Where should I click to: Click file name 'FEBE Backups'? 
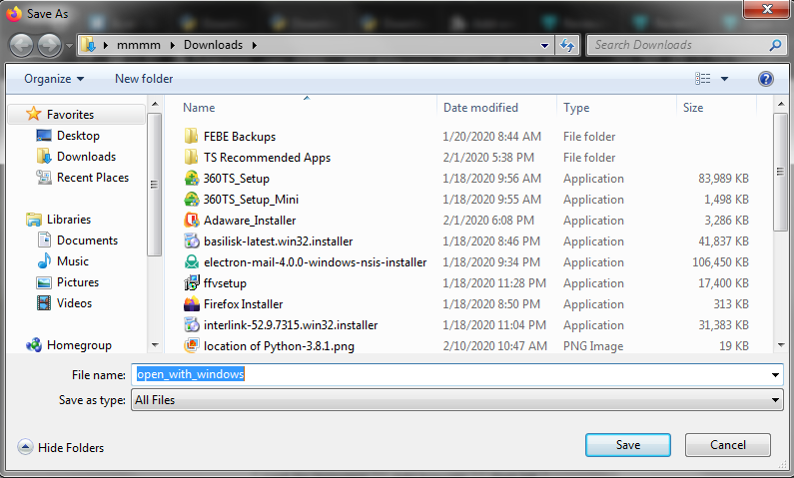coord(240,137)
